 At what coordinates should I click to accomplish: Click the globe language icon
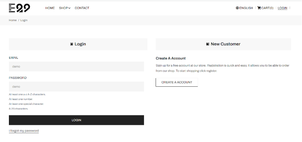click(x=237, y=8)
